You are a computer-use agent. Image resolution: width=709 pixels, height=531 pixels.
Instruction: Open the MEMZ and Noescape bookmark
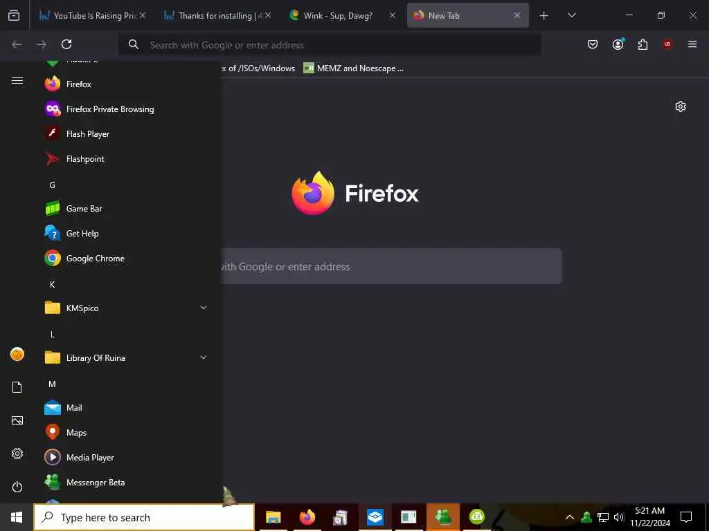pos(354,68)
